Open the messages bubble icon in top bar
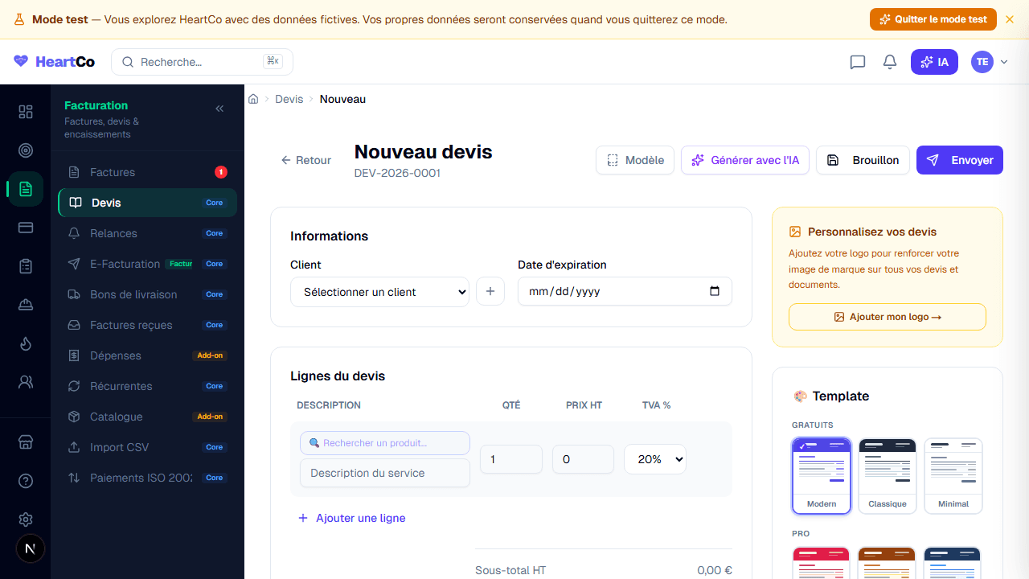This screenshot has width=1029, height=579. tap(857, 62)
